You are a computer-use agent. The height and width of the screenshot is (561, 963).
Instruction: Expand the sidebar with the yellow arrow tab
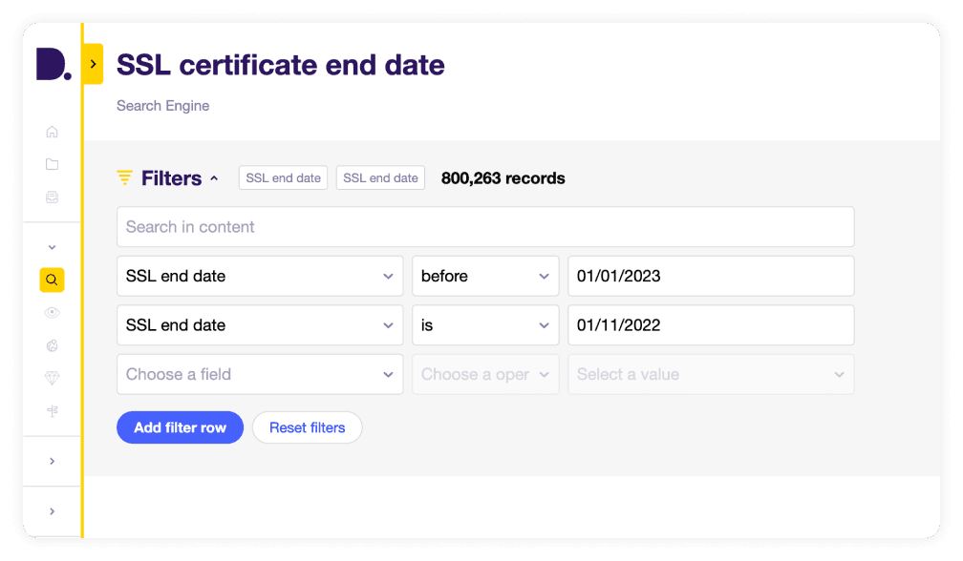[x=93, y=64]
